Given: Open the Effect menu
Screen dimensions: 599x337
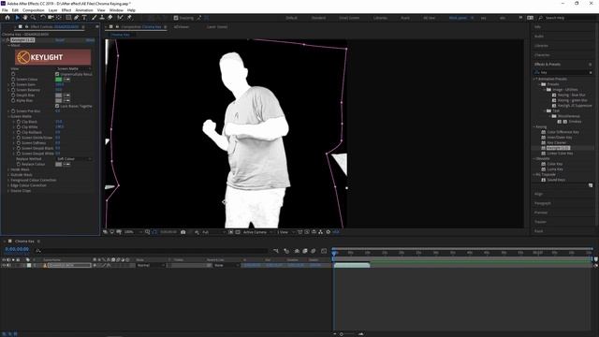Looking at the screenshot, I should 66,10.
